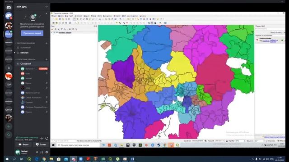Open Chrome from the Windows taskbar

coord(44,159)
